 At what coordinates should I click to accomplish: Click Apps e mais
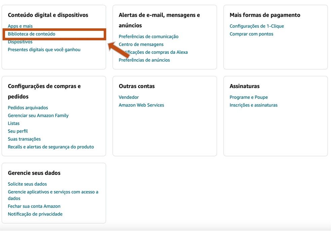point(20,26)
